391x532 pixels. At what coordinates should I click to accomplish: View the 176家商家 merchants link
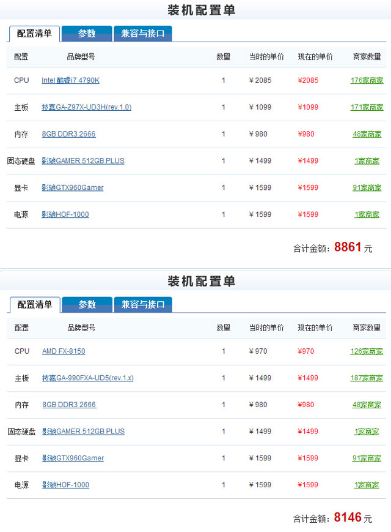click(x=367, y=80)
